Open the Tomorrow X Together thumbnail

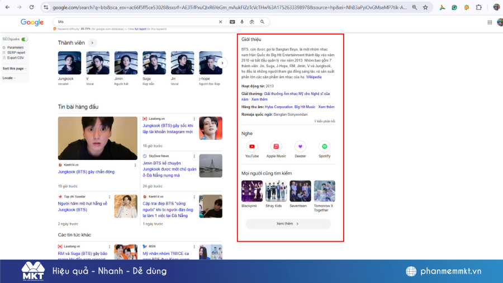click(325, 191)
